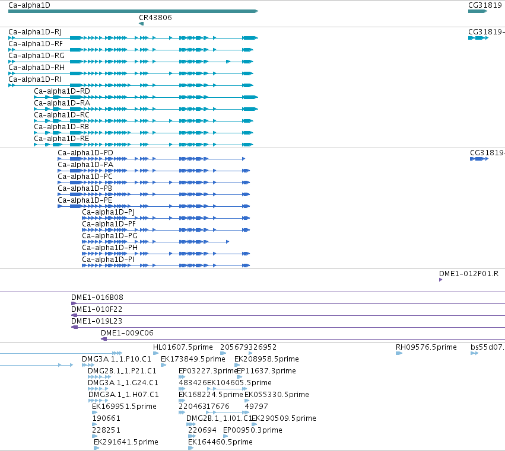This screenshot has height=451, width=505.
Task: Select transcript Ca-alpha1D-RD
Action: coord(146,97)
